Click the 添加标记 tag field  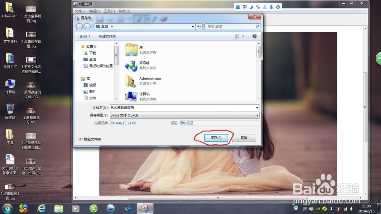(219, 123)
